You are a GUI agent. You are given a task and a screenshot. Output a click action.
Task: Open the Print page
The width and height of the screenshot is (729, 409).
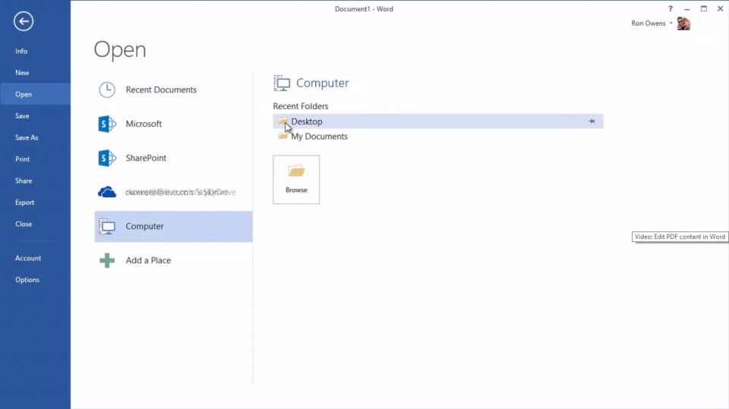pyautogui.click(x=23, y=159)
